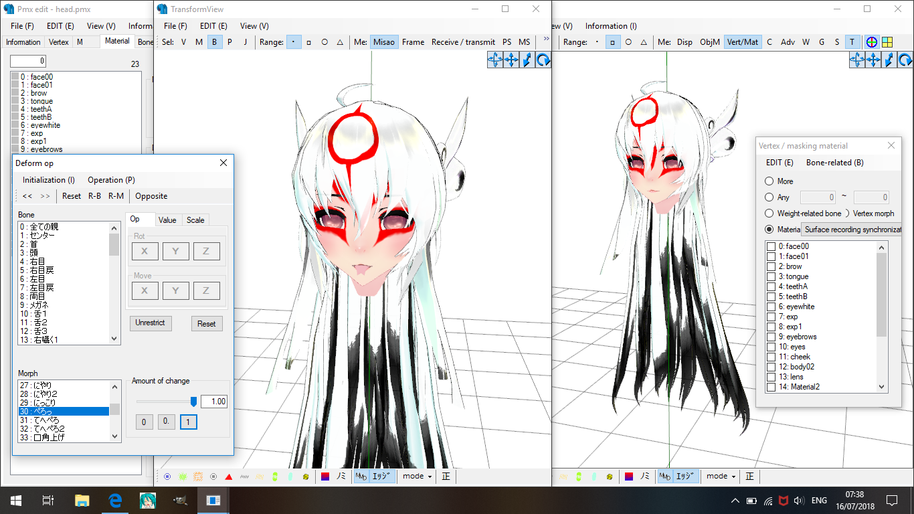Click the four-way pan icon in right PMX view
Screen dimensions: 914x514
(873, 60)
